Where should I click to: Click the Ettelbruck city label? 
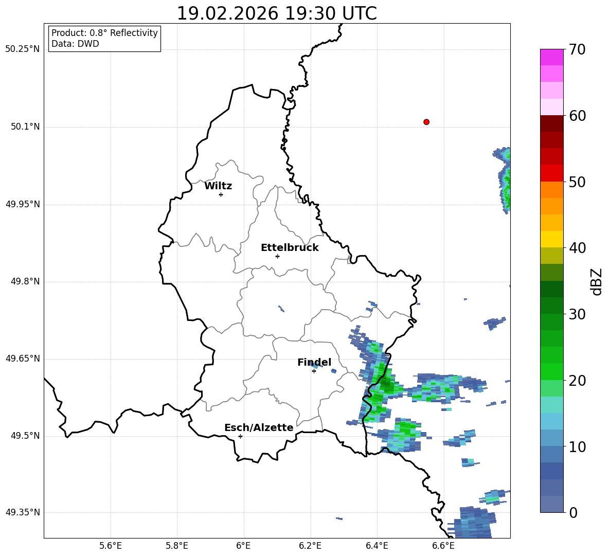290,248
